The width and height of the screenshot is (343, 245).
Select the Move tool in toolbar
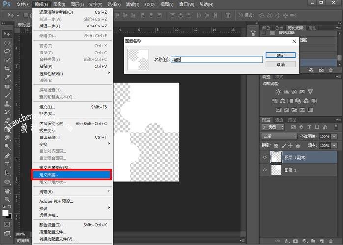[x=7, y=34]
